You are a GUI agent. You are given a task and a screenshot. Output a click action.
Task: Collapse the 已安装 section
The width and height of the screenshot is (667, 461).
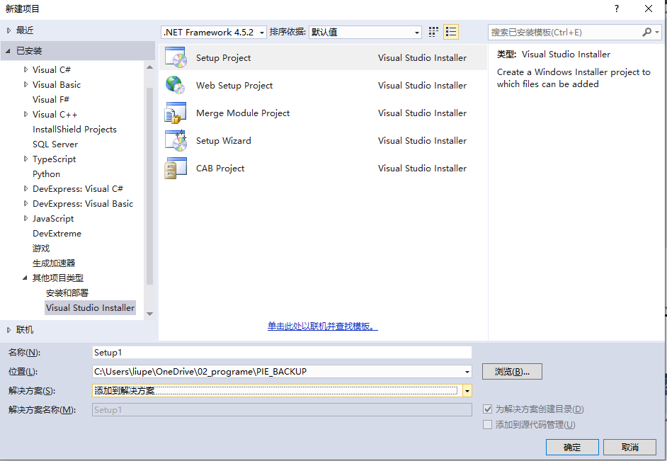(x=8, y=51)
